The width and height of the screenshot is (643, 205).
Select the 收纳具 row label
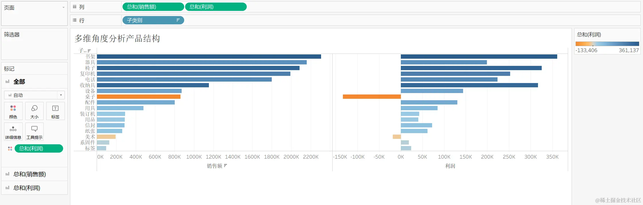[x=88, y=85]
